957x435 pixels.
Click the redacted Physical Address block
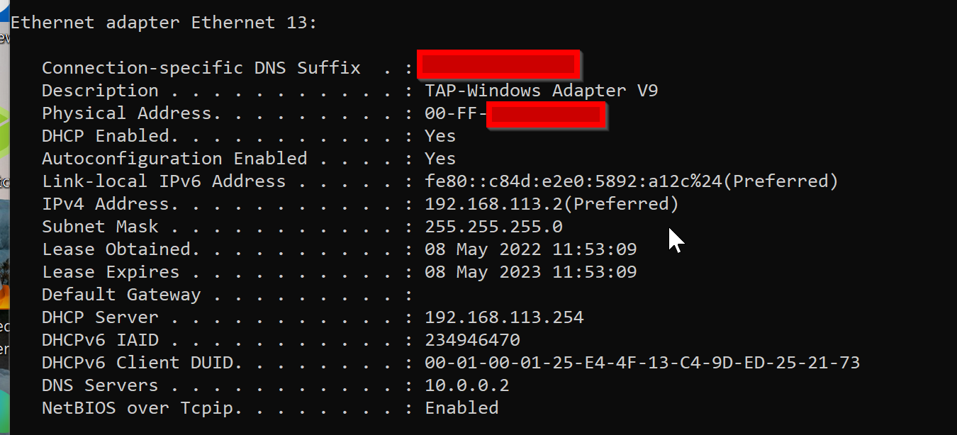pyautogui.click(x=546, y=115)
